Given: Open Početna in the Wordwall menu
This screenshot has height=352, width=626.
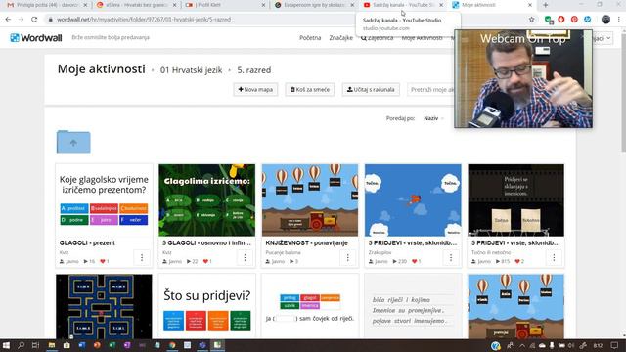Looking at the screenshot, I should (310, 38).
